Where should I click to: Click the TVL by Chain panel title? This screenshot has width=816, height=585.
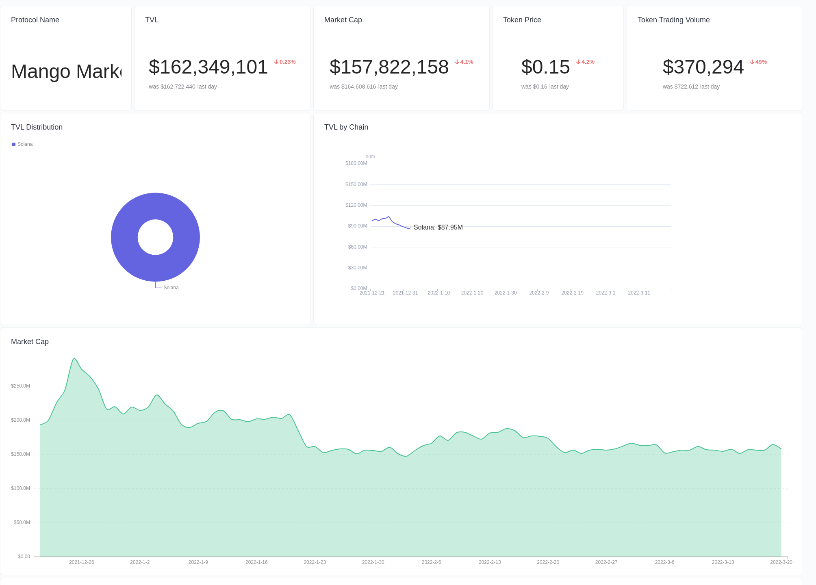346,127
